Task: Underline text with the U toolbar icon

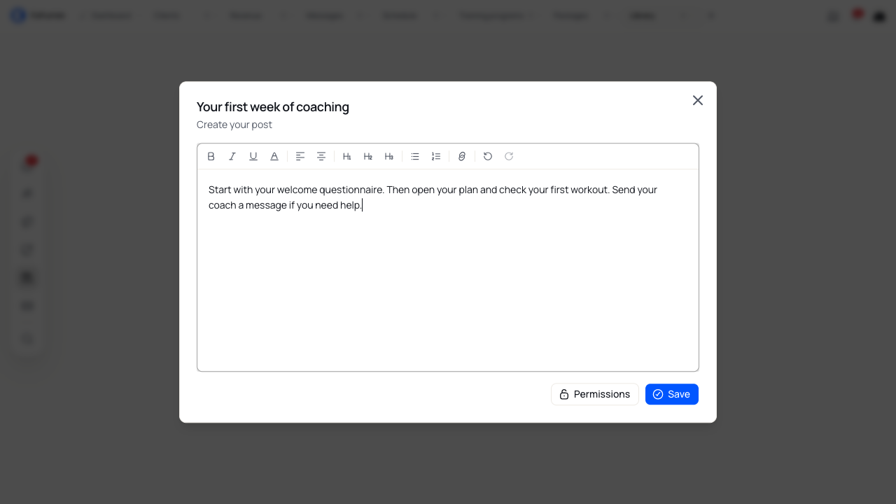Action: [x=253, y=156]
